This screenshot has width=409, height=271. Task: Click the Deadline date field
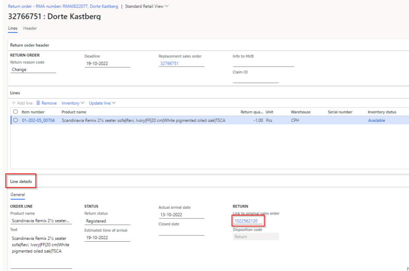pos(107,63)
